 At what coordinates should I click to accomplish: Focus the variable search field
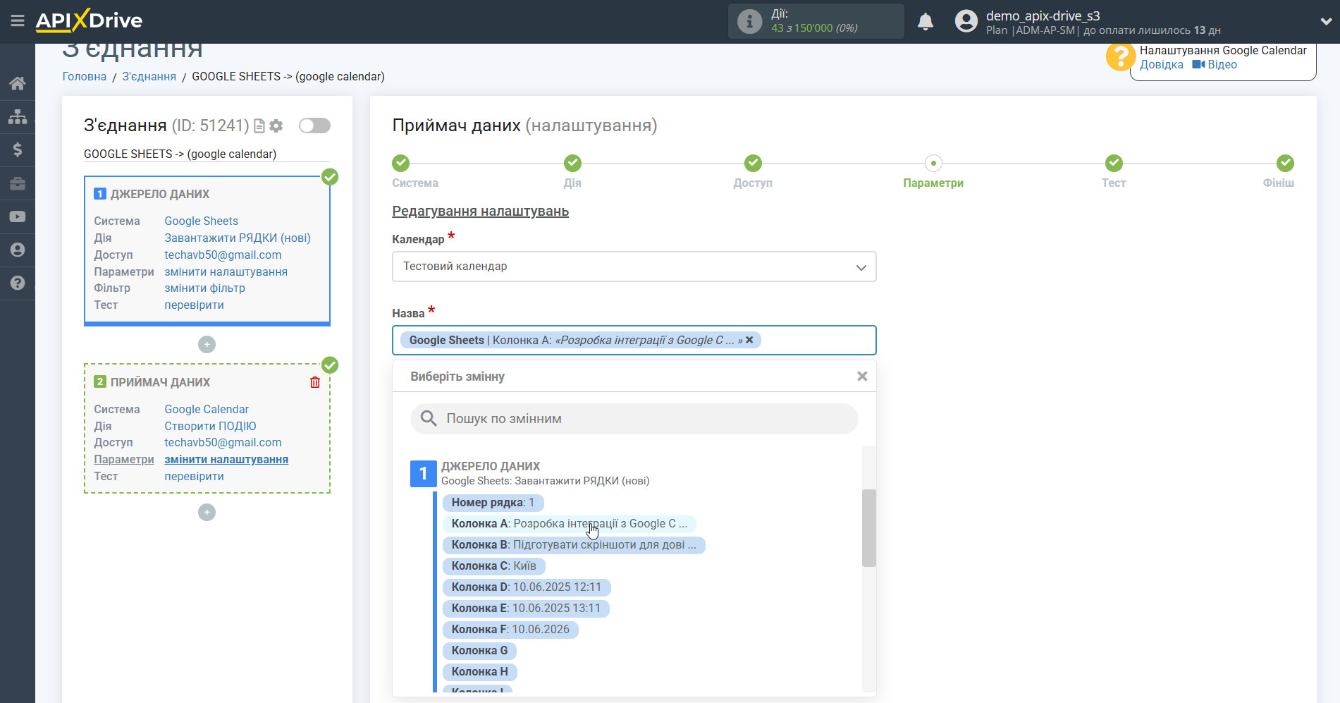pyautogui.click(x=634, y=419)
